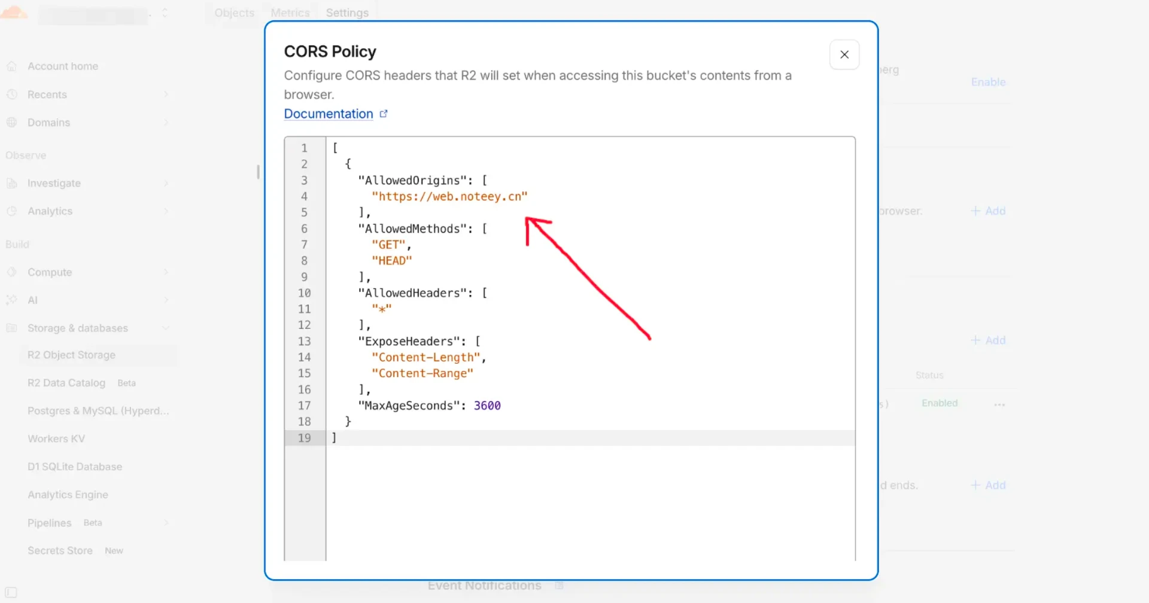This screenshot has width=1149, height=603.
Task: Click the external link icon beside Documentation
Action: click(x=384, y=114)
